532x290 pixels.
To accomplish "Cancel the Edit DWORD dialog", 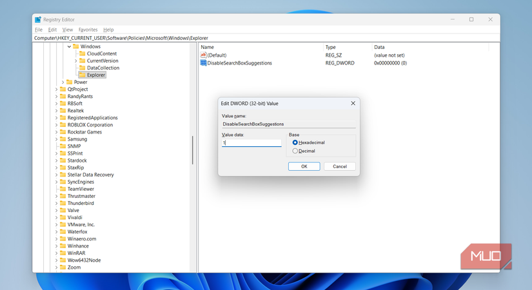I will pyautogui.click(x=340, y=166).
